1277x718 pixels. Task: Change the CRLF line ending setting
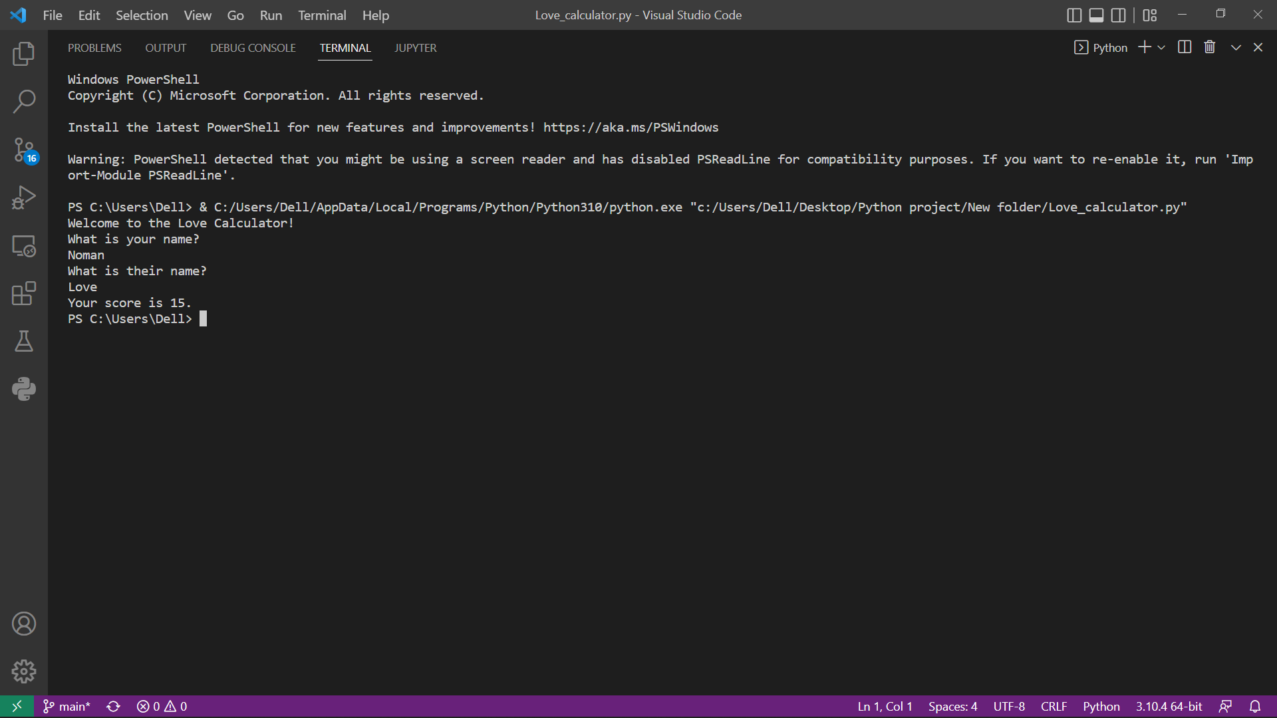[1054, 706]
